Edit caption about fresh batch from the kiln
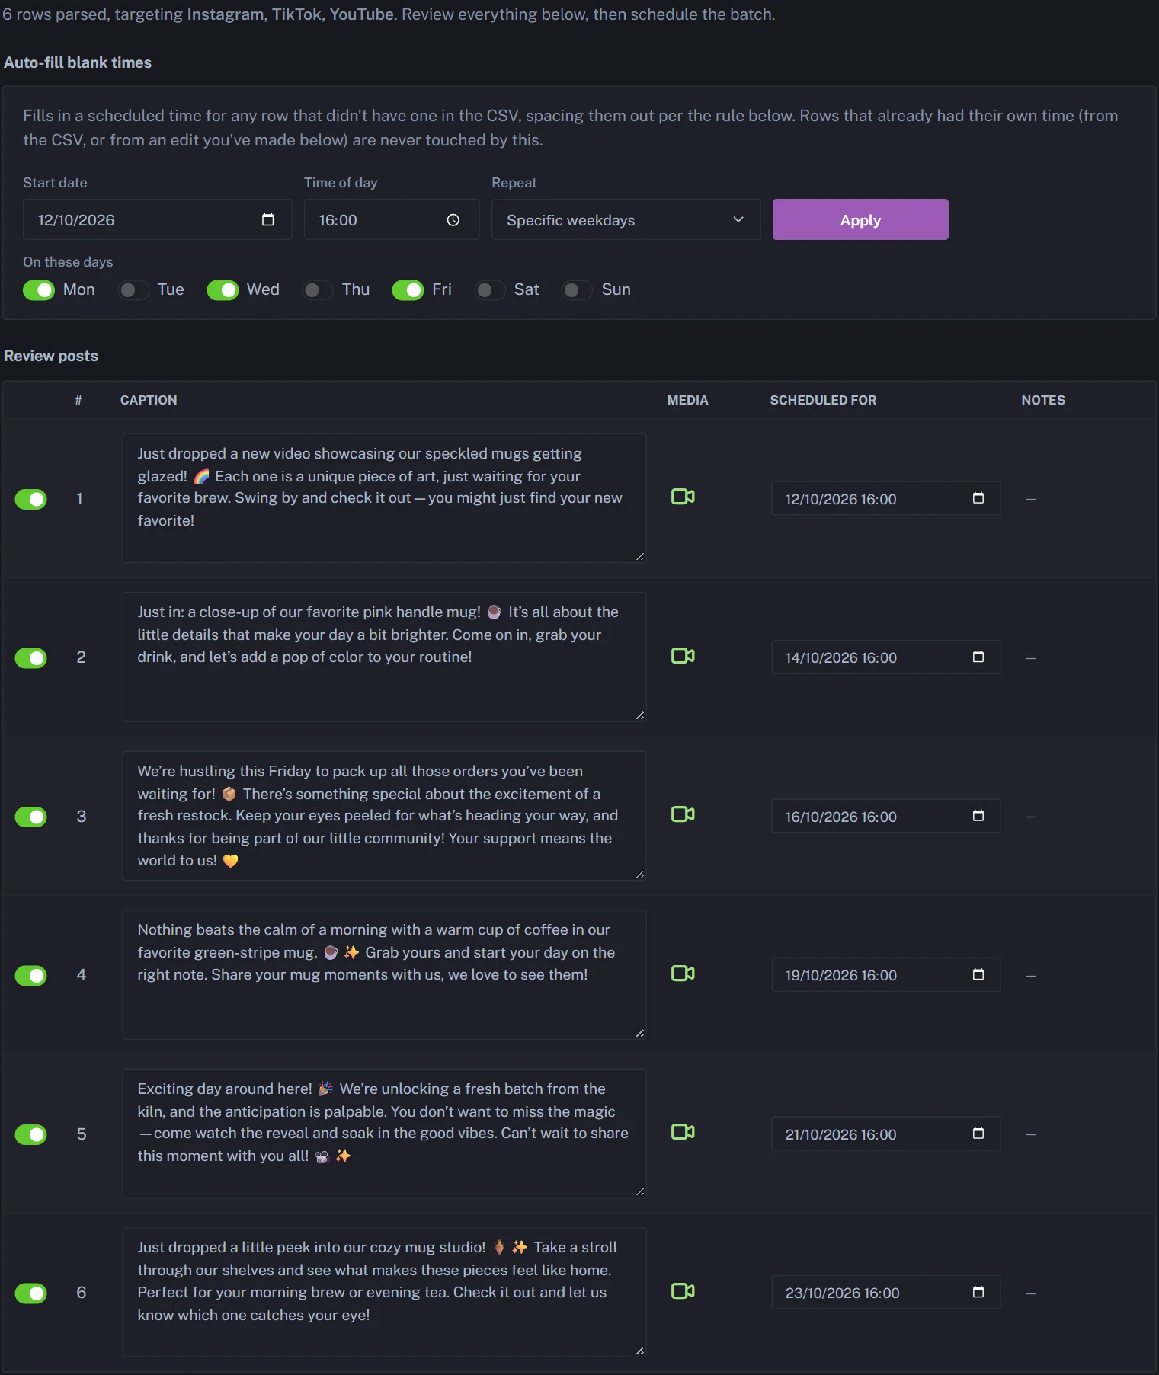 click(x=384, y=1134)
